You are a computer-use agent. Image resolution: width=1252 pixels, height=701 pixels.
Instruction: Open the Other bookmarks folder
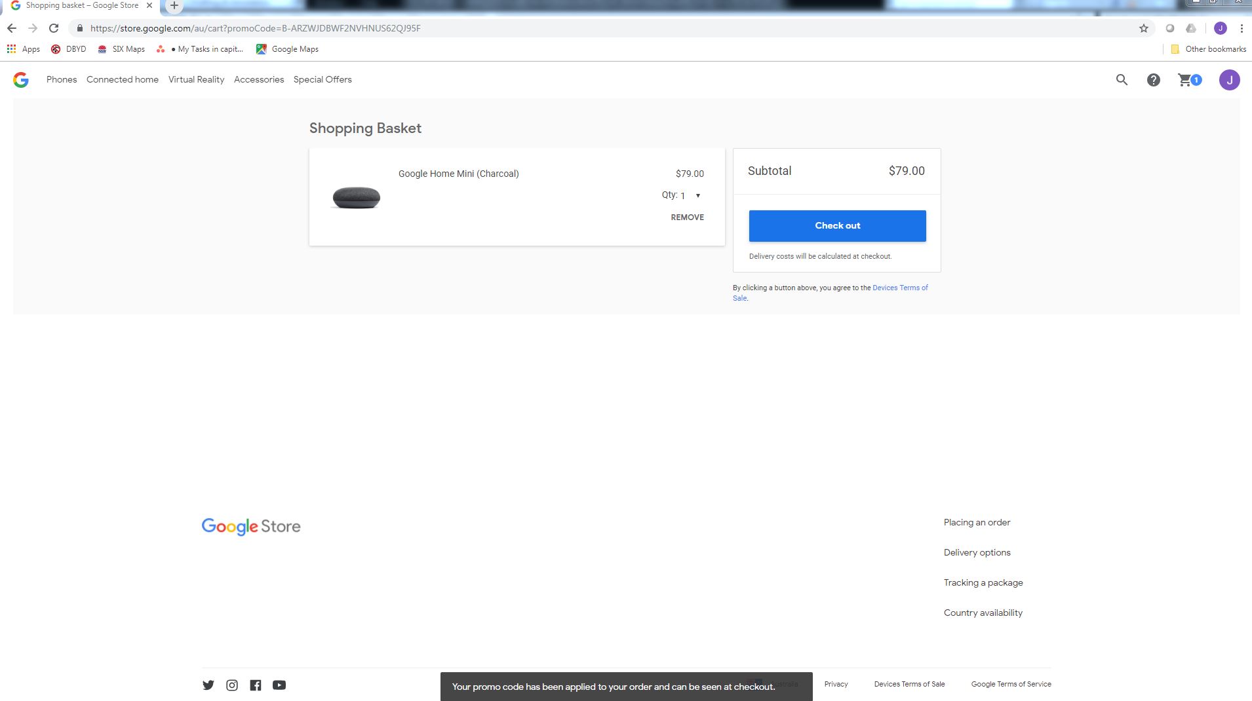(1208, 49)
